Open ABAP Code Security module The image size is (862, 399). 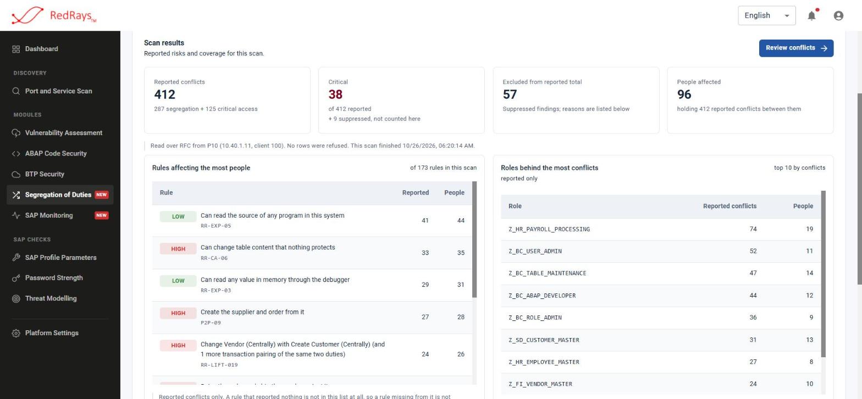(x=60, y=153)
